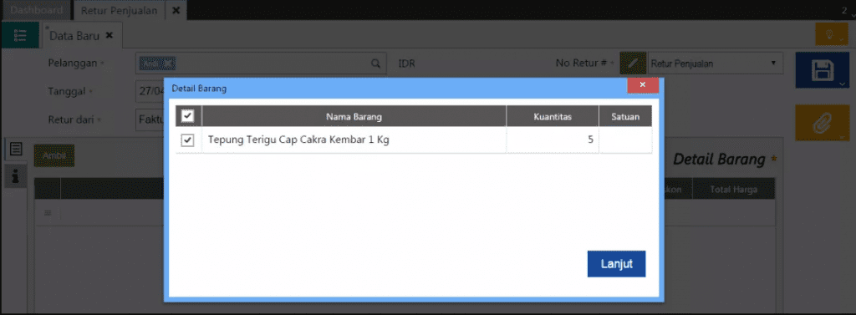
Task: Open the detail list side icon
Action: tap(16, 149)
